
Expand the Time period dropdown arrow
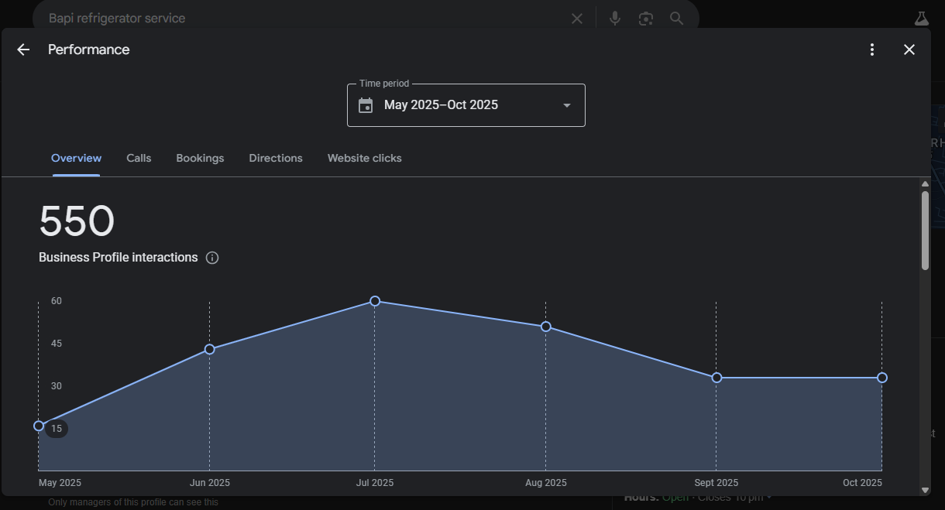tap(566, 105)
